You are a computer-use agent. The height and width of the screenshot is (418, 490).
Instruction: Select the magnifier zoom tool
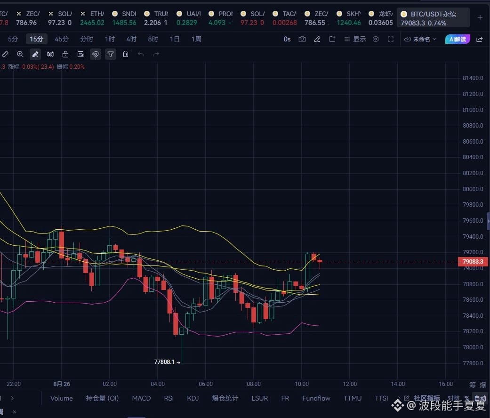(x=20, y=54)
